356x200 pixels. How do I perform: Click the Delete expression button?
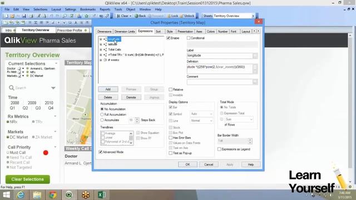[x=108, y=97]
